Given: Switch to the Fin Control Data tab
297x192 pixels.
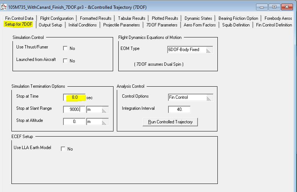Looking at the screenshot, I should [x=19, y=18].
